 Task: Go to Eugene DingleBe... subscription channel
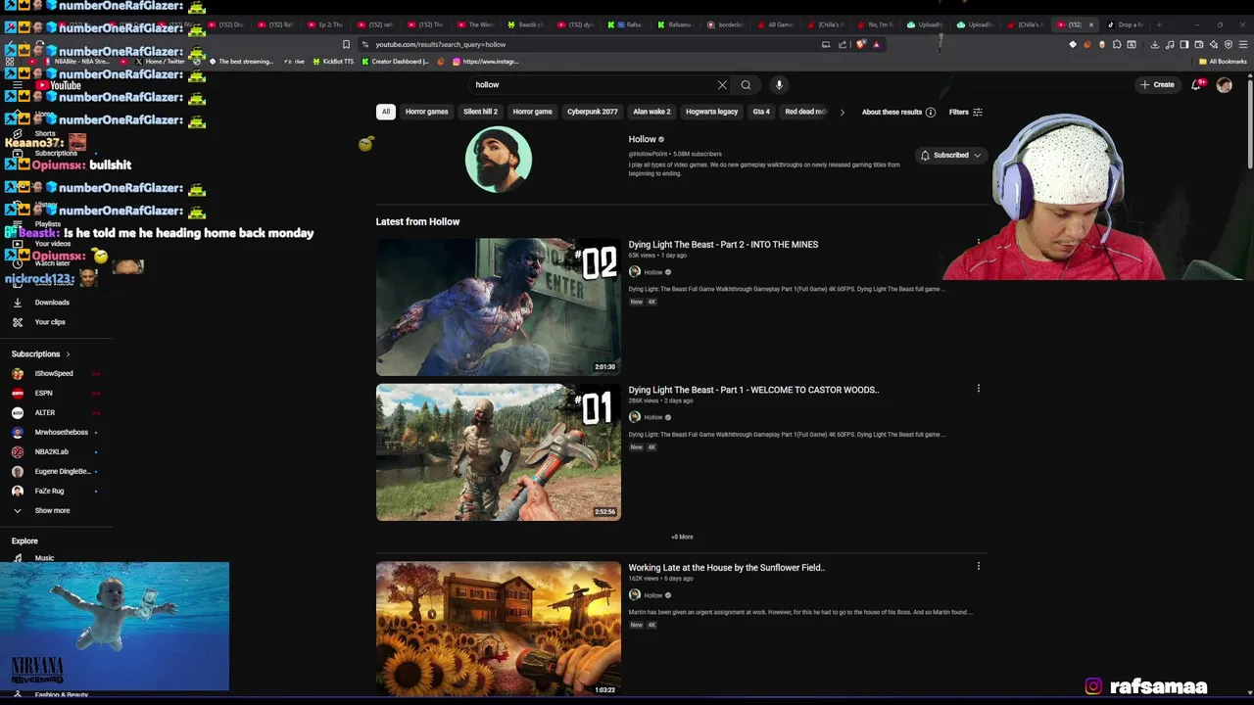[x=62, y=471]
